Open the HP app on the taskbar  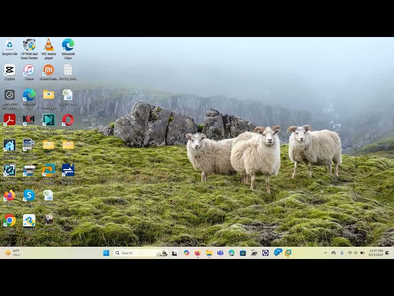click(x=265, y=253)
